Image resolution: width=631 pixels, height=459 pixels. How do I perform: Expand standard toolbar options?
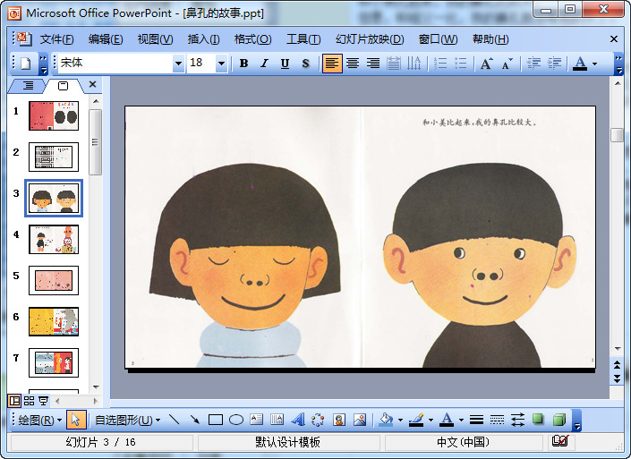pyautogui.click(x=44, y=64)
